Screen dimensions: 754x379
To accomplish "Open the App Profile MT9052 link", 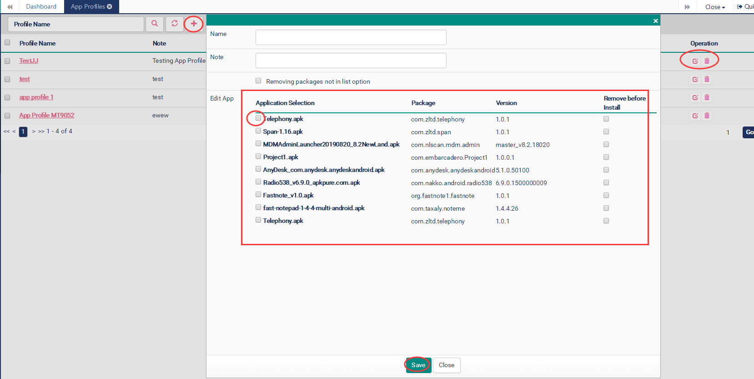I will [x=46, y=116].
